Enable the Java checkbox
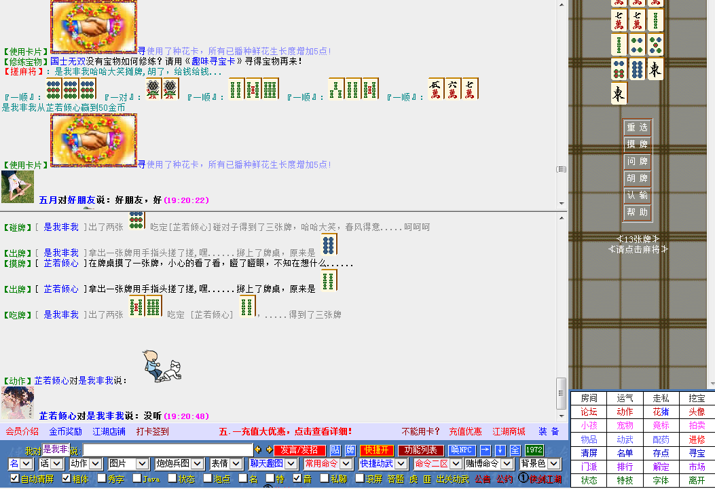 click(x=136, y=478)
